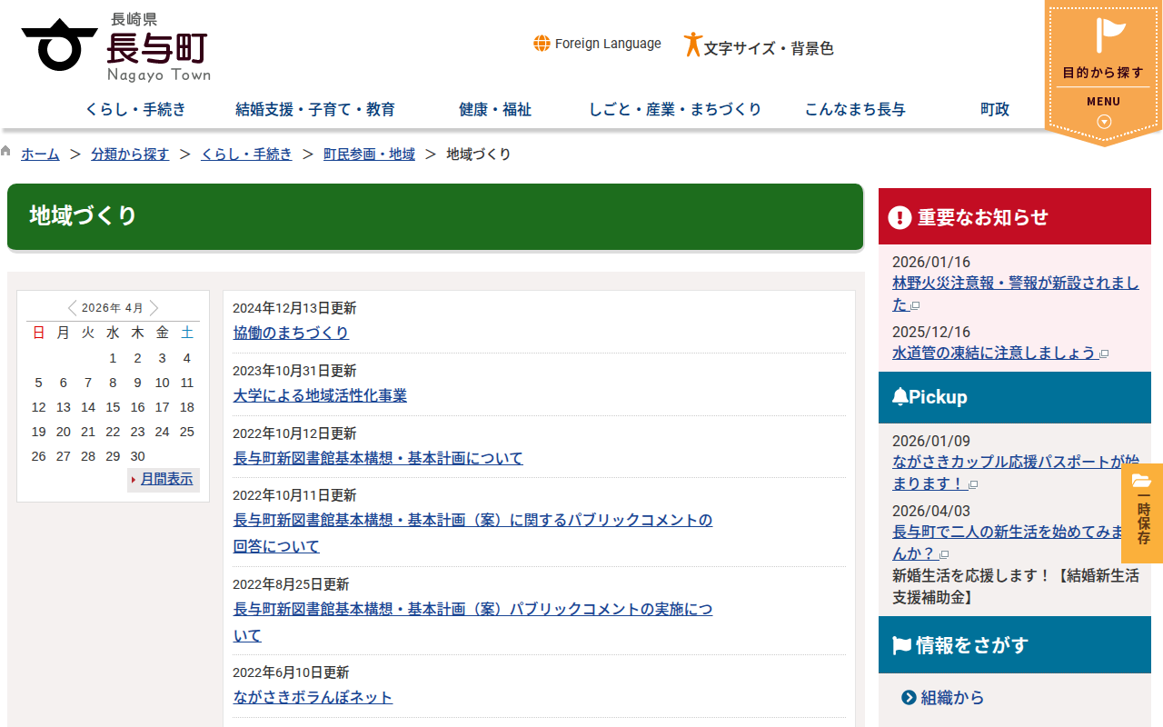Click the 地域づくり page heading
This screenshot has width=1163, height=727.
[435, 216]
